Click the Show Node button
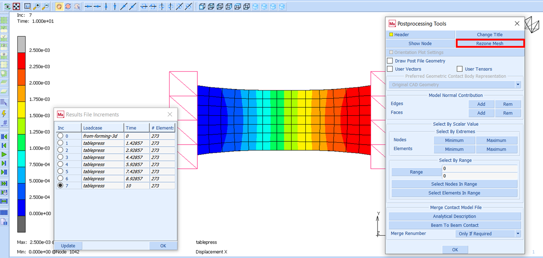Screen dimensions: 543x258 click(x=420, y=43)
